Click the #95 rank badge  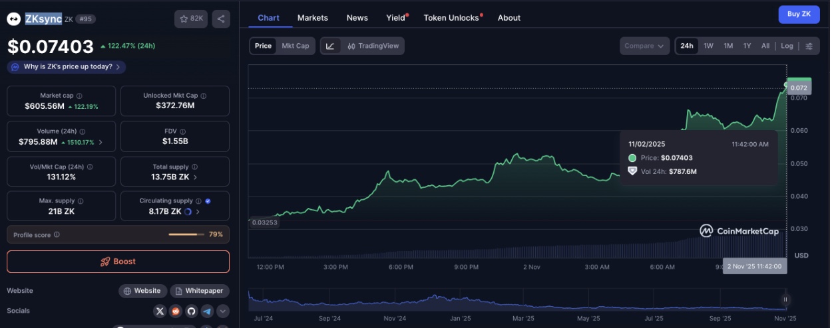pyautogui.click(x=87, y=19)
